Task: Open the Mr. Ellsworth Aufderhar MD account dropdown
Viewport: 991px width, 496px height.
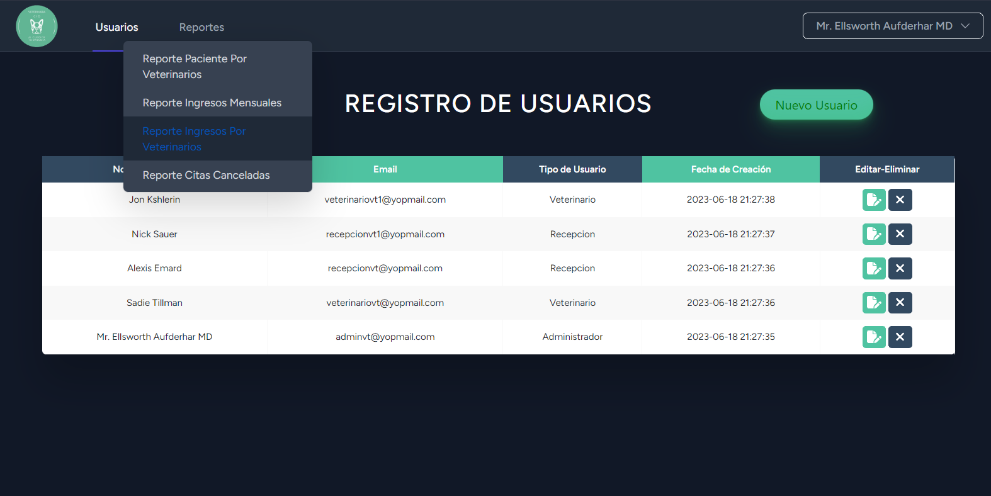Action: pos(892,26)
